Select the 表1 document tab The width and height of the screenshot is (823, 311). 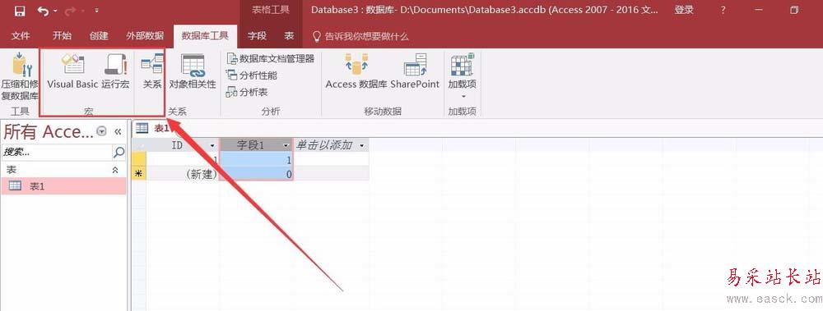pyautogui.click(x=153, y=129)
